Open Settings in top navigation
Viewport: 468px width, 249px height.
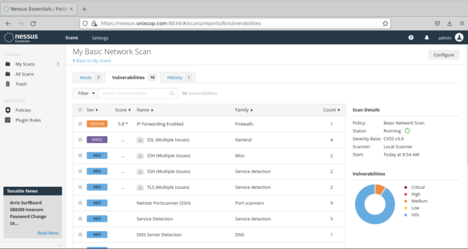click(x=100, y=38)
